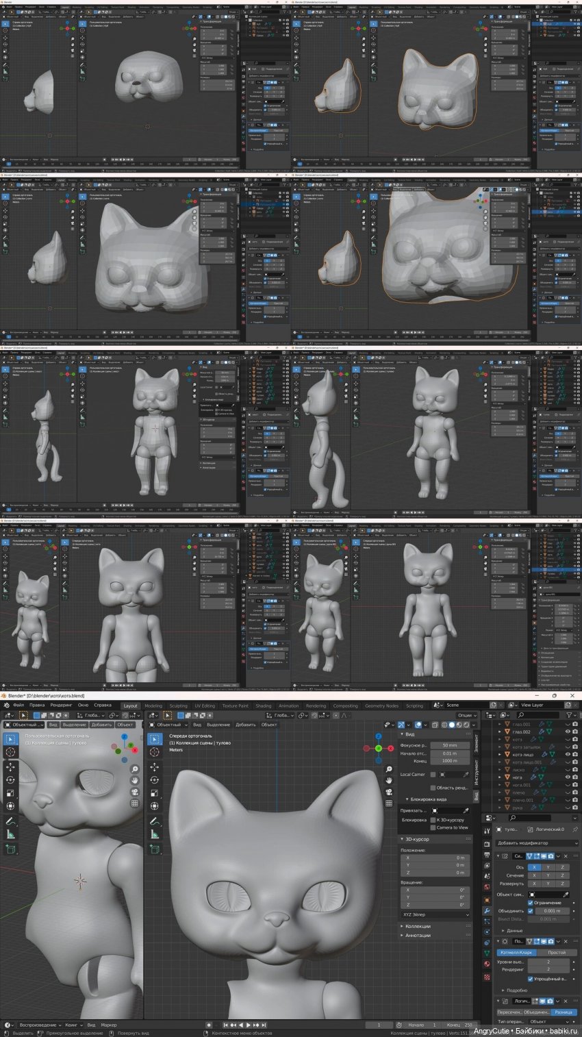Select the Rotate tool in the left viewport toolbar

[10, 779]
